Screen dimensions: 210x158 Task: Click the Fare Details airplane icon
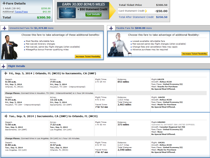pyautogui.click(x=4, y=3)
